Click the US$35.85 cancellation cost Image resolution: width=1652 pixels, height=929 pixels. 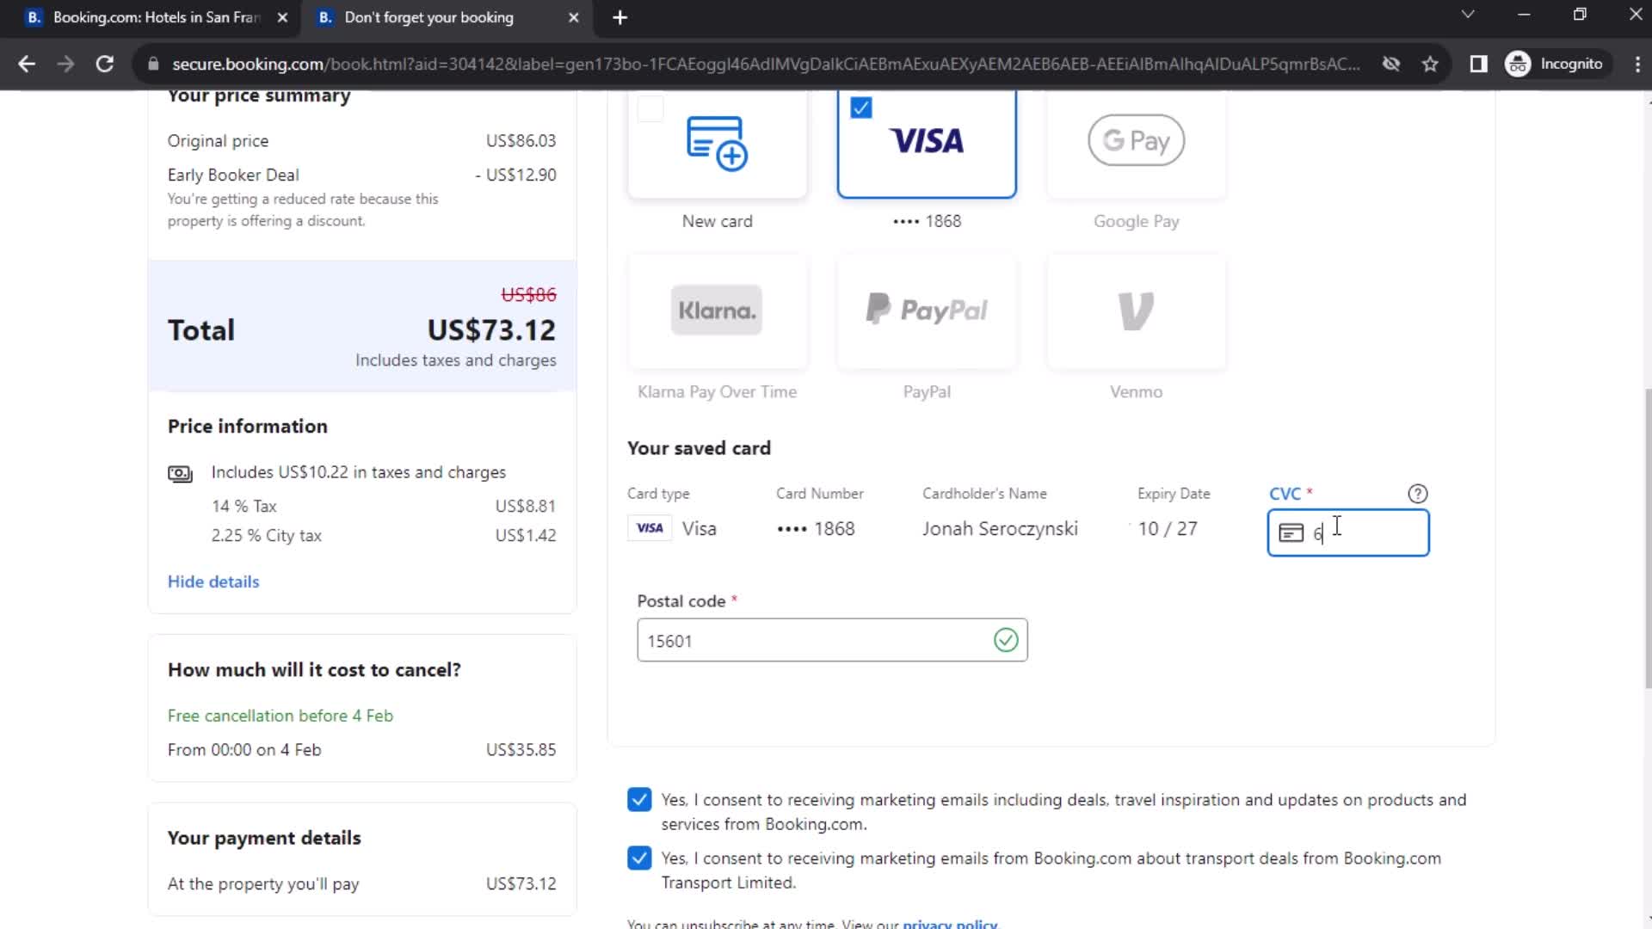click(x=521, y=750)
